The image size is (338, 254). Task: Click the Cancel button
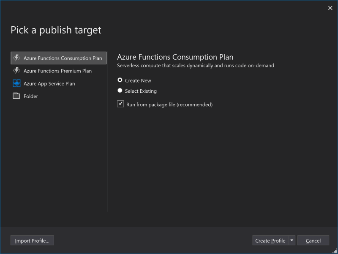[x=313, y=240]
